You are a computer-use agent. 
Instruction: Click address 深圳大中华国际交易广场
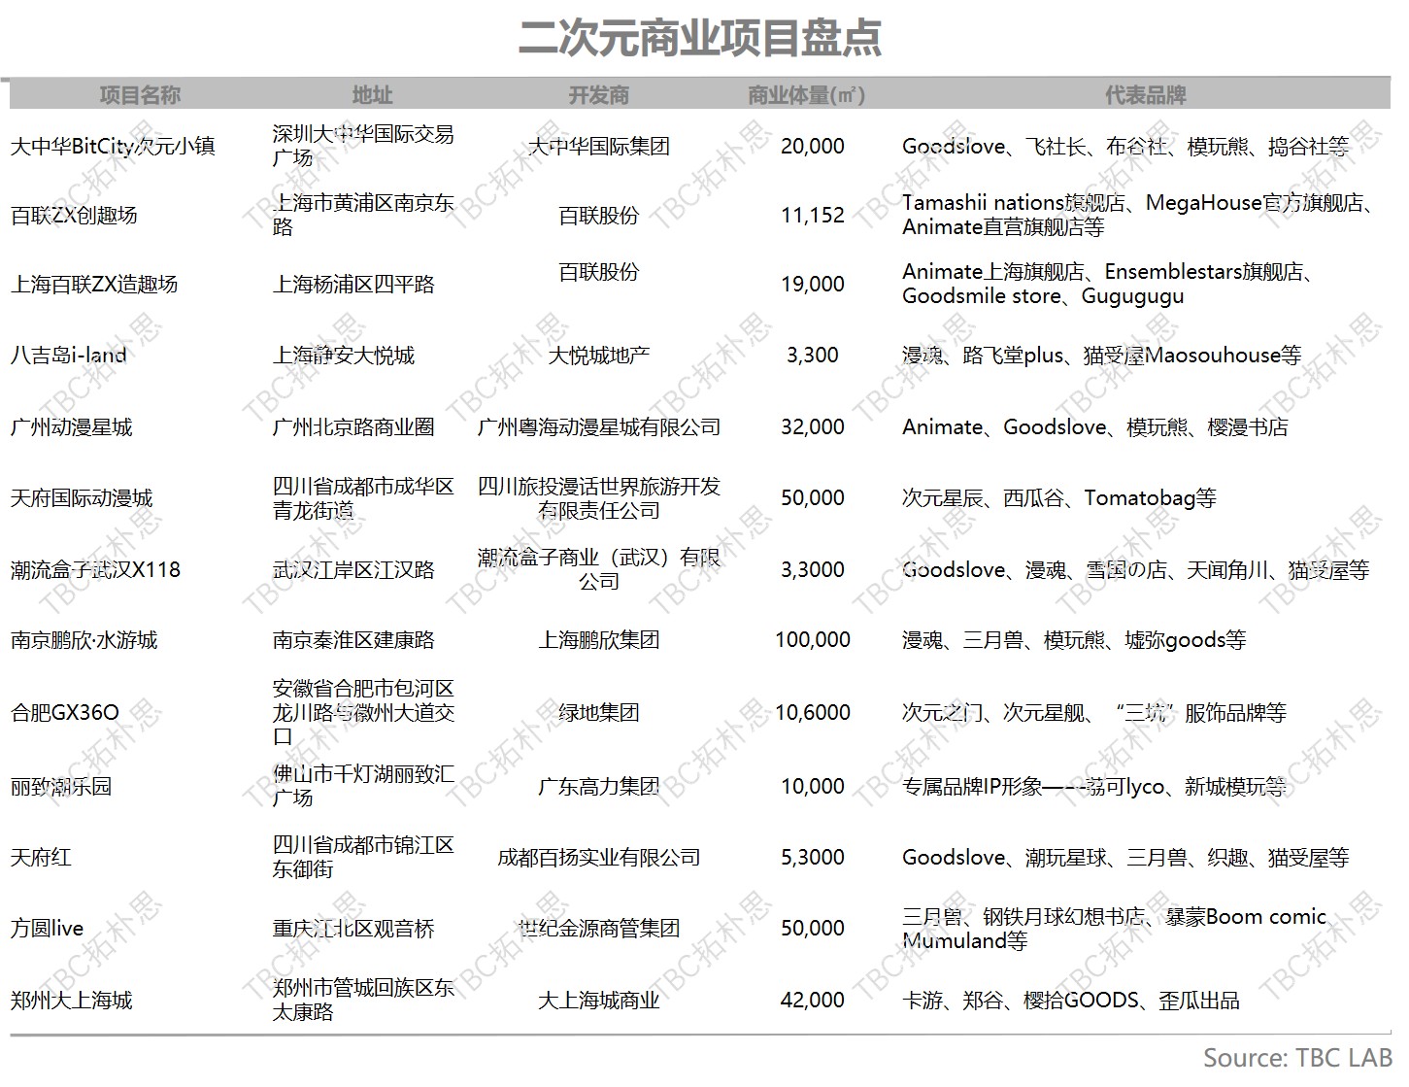pyautogui.click(x=363, y=146)
